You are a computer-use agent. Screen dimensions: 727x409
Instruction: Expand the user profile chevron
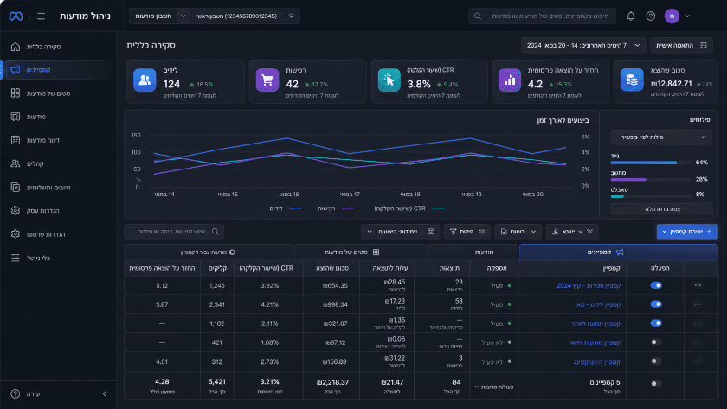687,16
